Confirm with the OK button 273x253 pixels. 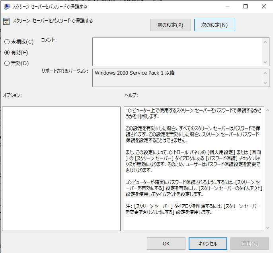166,243
